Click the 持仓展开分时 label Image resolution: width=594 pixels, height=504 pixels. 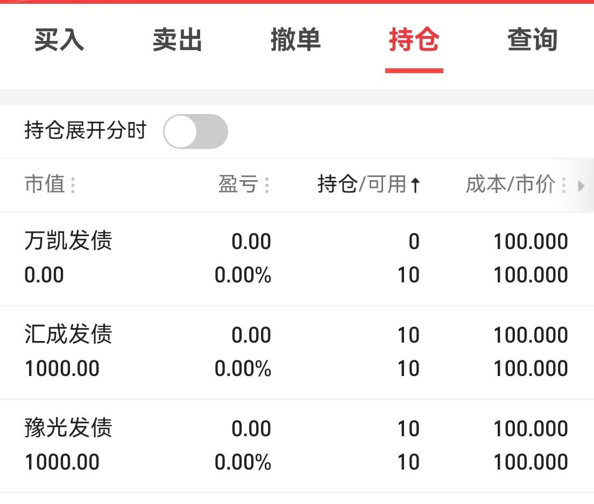85,131
